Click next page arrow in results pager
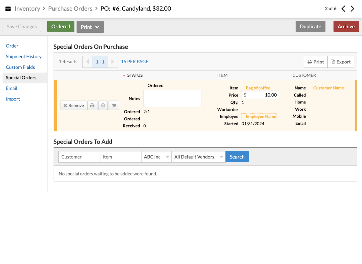This screenshot has width=362, height=264. 113,62
